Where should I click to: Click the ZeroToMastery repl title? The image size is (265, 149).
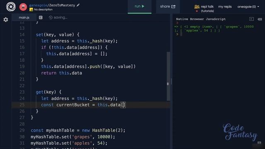pyautogui.click(x=62, y=5)
